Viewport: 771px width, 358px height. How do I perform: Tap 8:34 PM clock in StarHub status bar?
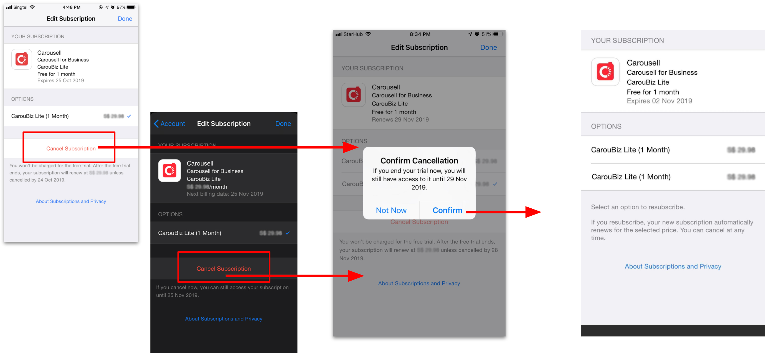[x=420, y=34]
